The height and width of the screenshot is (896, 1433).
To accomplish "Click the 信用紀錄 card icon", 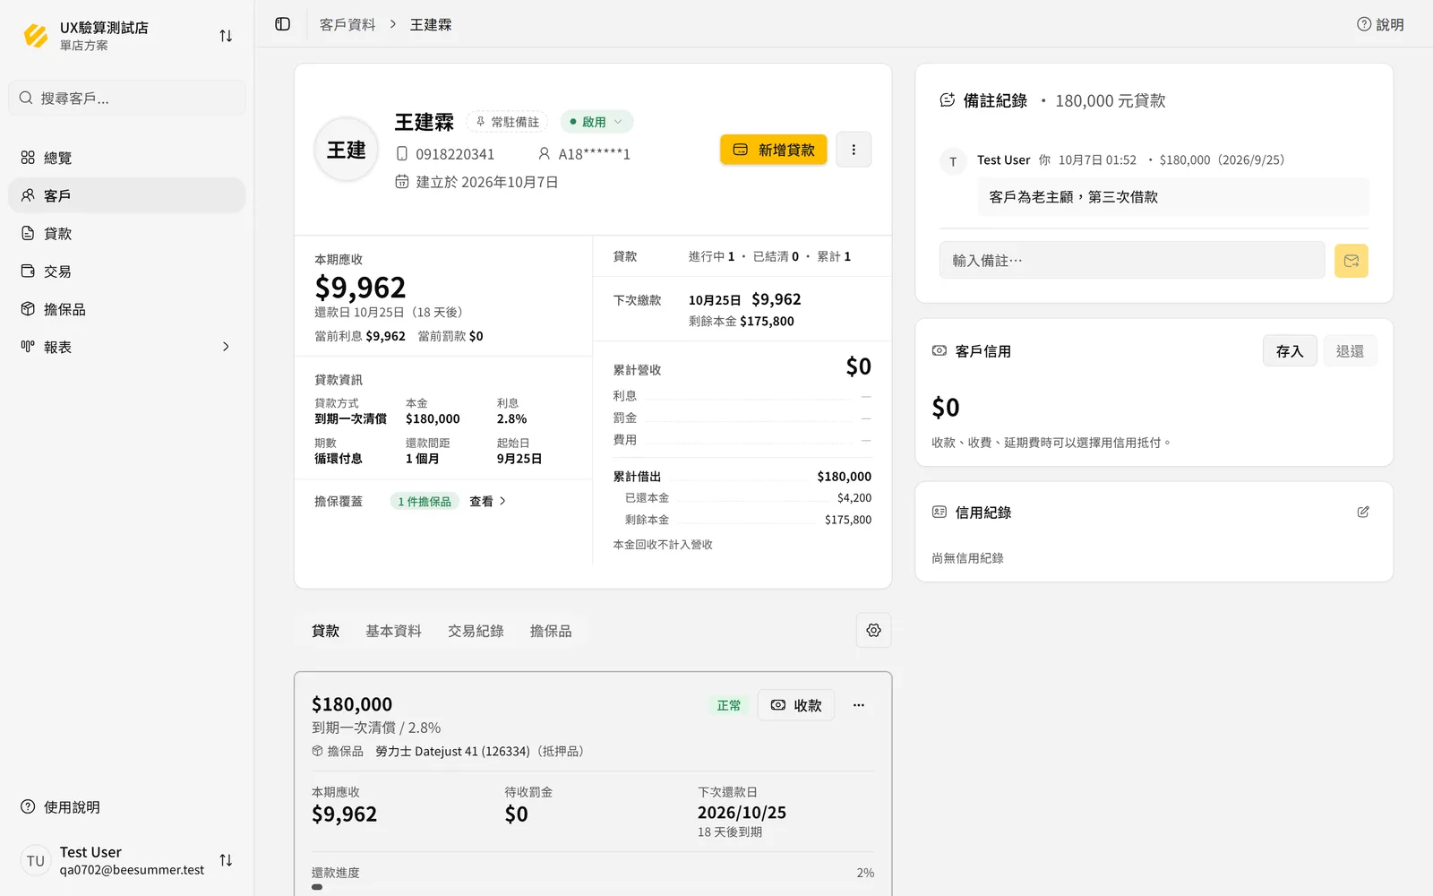I will coord(940,513).
